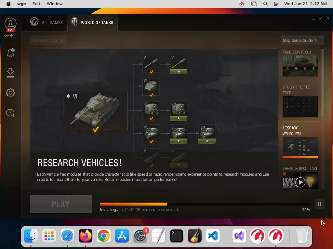333x249 pixels.
Task: Select the tier VI tank card
Action: pos(96,110)
